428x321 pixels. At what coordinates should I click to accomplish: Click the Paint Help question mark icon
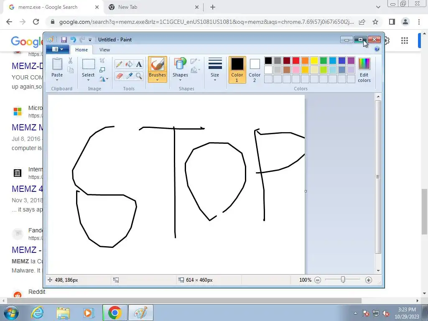pyautogui.click(x=377, y=49)
